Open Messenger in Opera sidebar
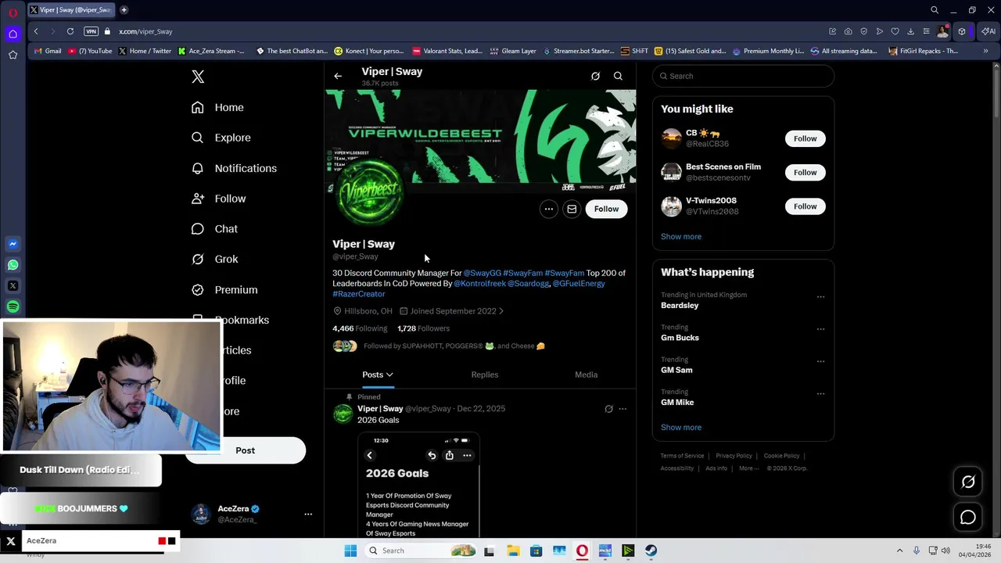The width and height of the screenshot is (1001, 563). (x=13, y=244)
